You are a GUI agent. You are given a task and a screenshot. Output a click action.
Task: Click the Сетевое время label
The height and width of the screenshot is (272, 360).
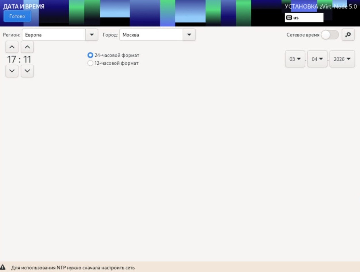click(x=303, y=35)
